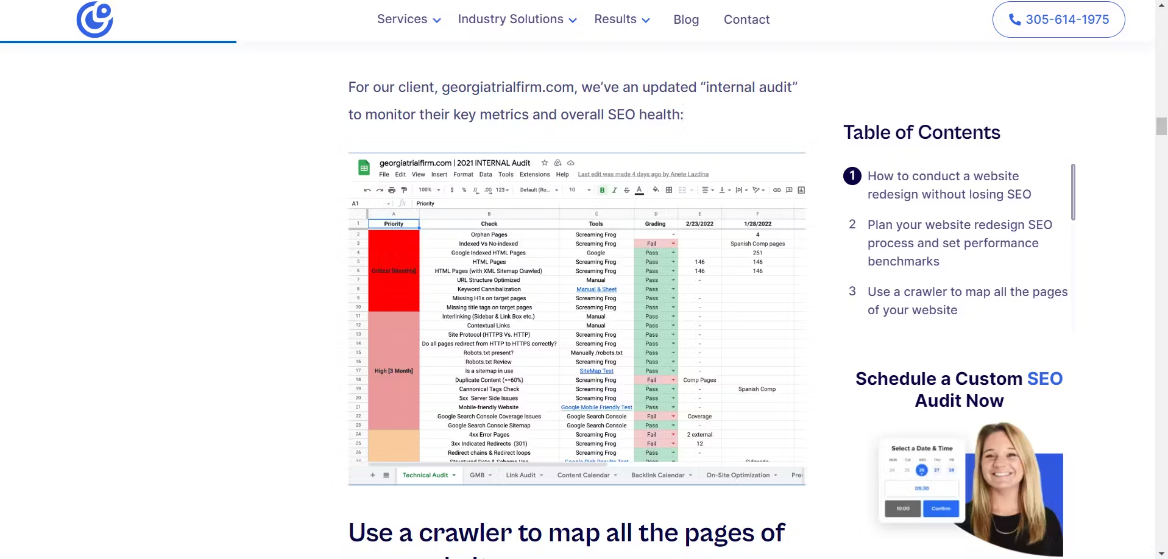This screenshot has height=559, width=1168.
Task: Expand the Industry Solutions menu
Action: [x=517, y=19]
